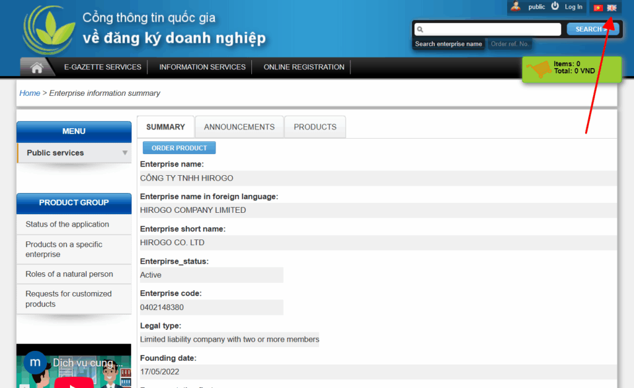The image size is (634, 388).
Task: Click the ORDER PRODUCT button
Action: [x=179, y=148]
